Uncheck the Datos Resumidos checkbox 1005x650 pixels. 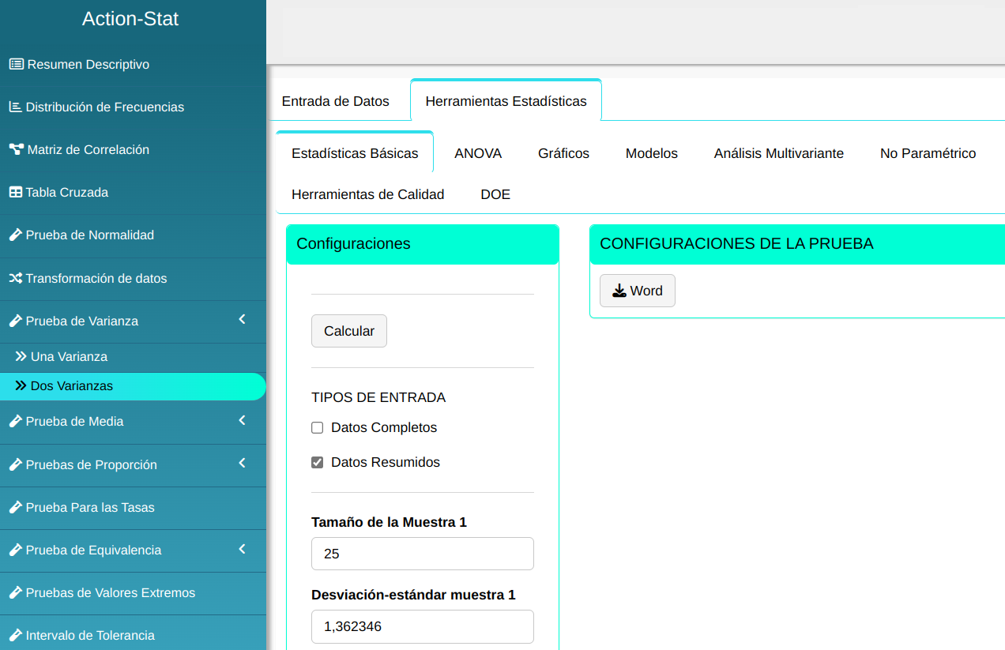point(318,463)
